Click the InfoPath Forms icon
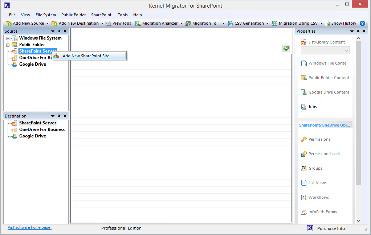The image size is (371, 235). click(x=303, y=212)
